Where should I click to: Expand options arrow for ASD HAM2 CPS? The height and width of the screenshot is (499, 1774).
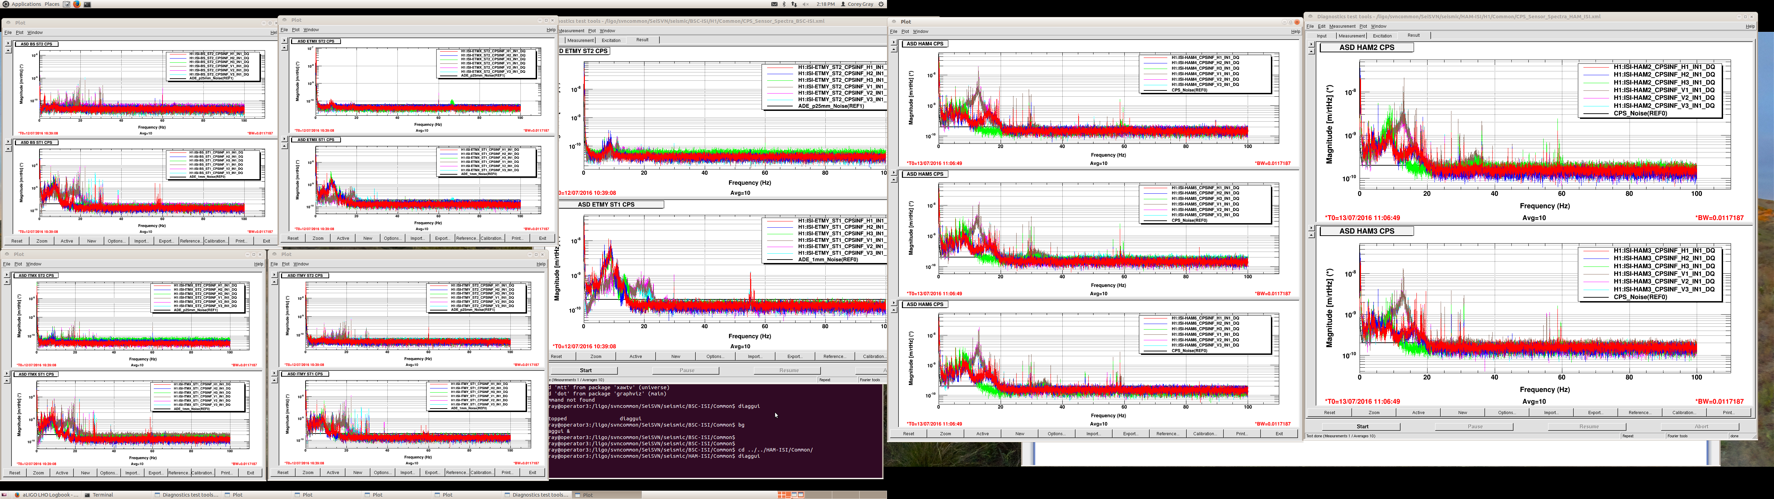point(1312,44)
